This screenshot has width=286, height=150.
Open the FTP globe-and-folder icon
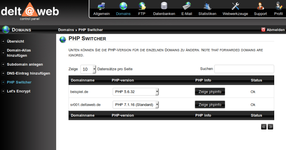point(142,6)
